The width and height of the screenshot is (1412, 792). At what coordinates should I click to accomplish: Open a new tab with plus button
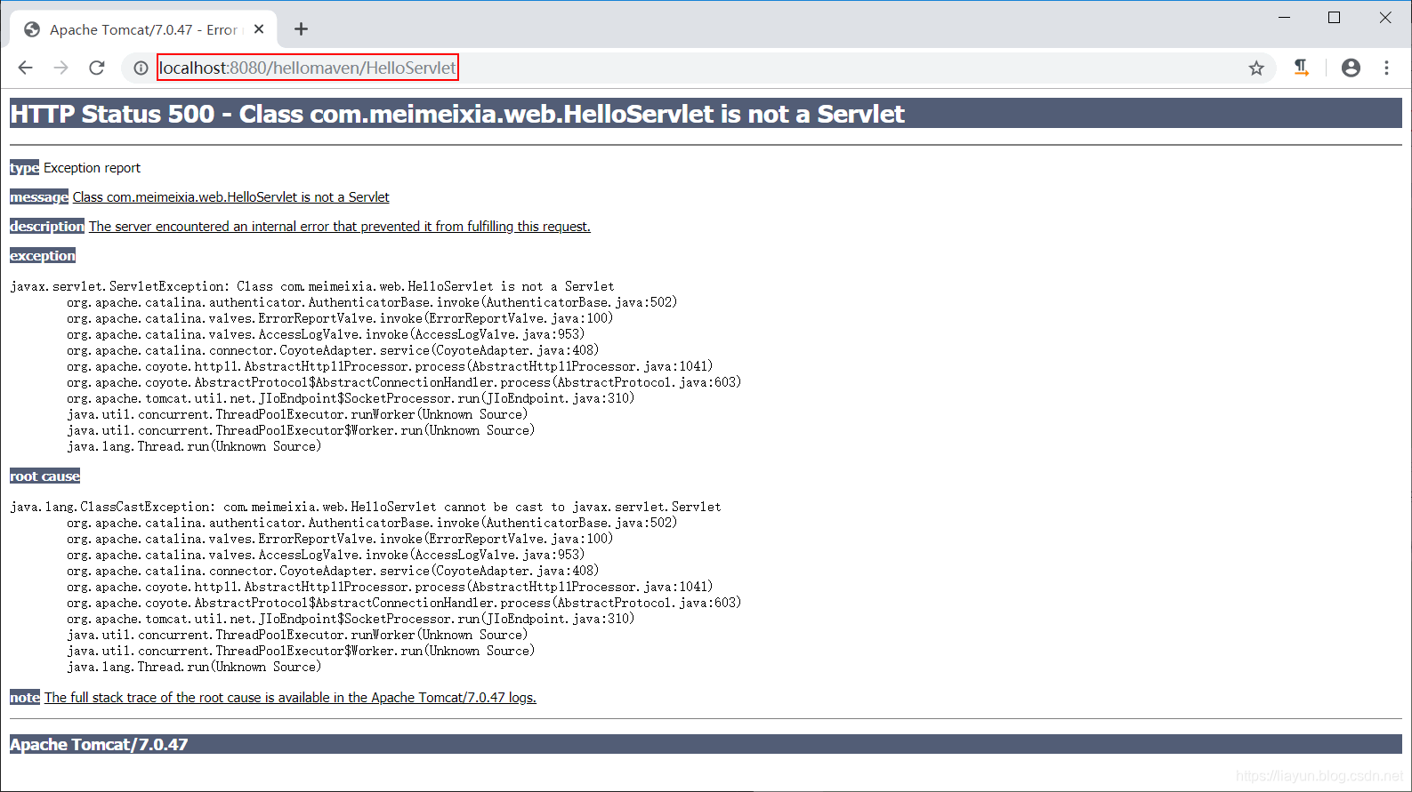point(302,29)
